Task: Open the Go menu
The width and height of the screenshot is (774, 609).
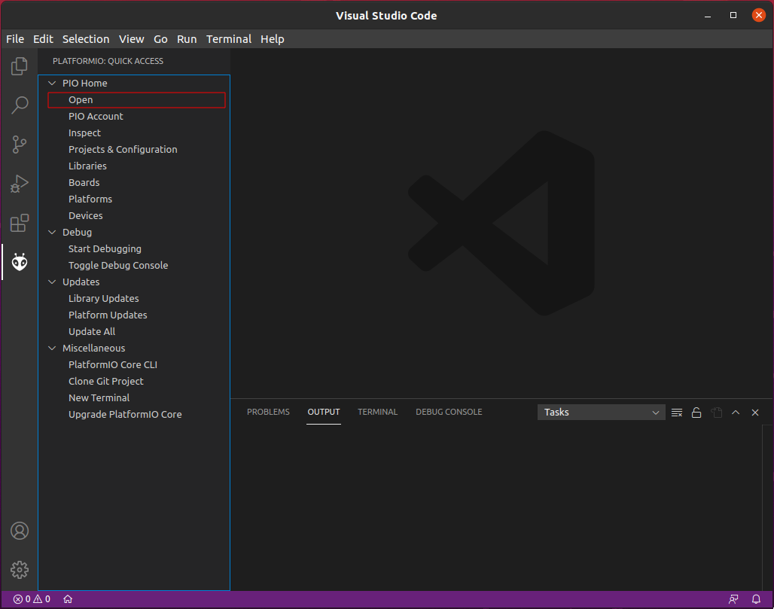Action: point(160,39)
